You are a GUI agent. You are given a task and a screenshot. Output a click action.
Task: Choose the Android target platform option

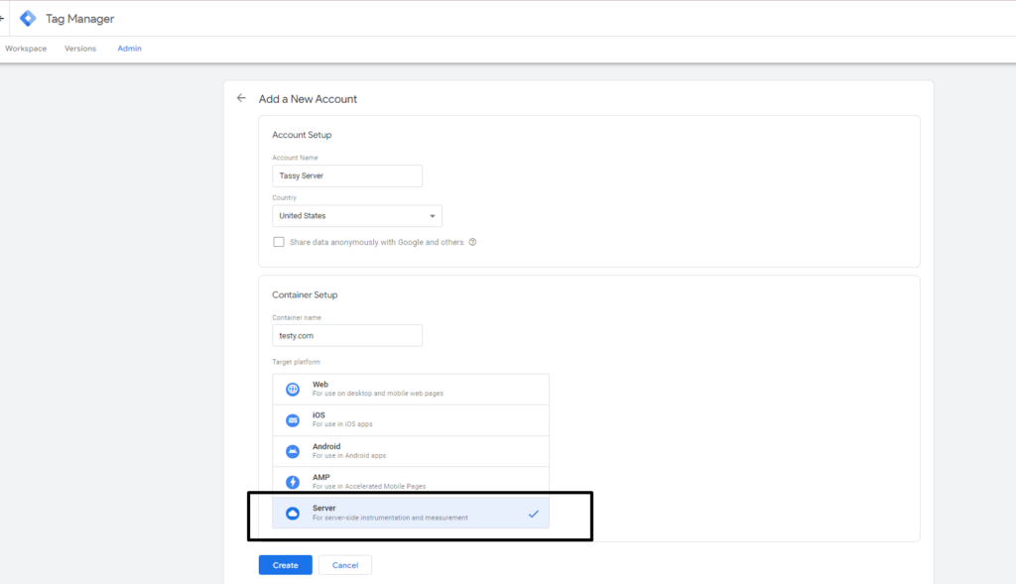(411, 451)
